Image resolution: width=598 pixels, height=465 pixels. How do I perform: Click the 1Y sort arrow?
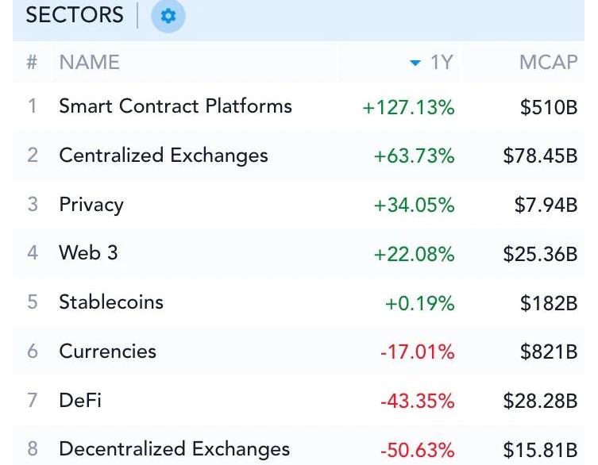pos(415,63)
